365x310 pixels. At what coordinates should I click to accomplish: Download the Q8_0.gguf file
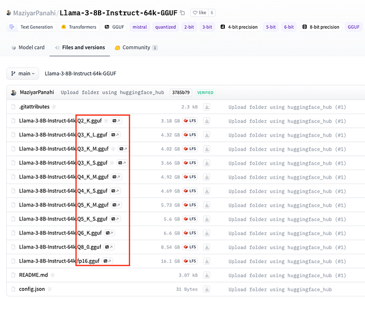tap(206, 247)
